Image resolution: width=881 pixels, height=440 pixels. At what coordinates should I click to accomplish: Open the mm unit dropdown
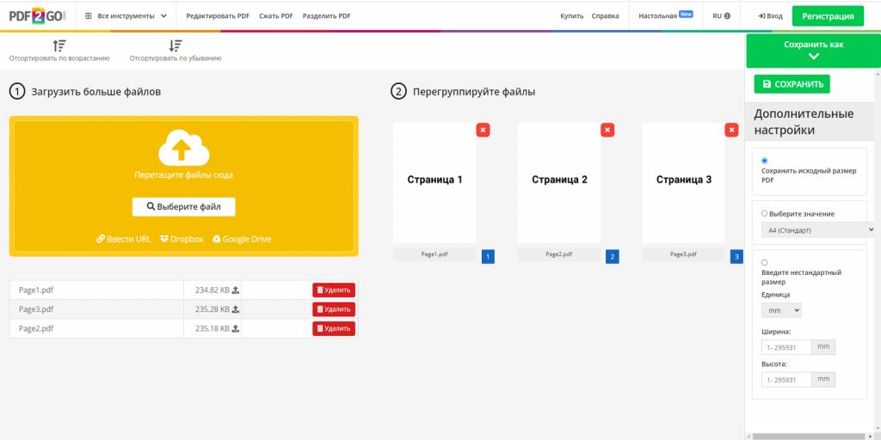(781, 310)
